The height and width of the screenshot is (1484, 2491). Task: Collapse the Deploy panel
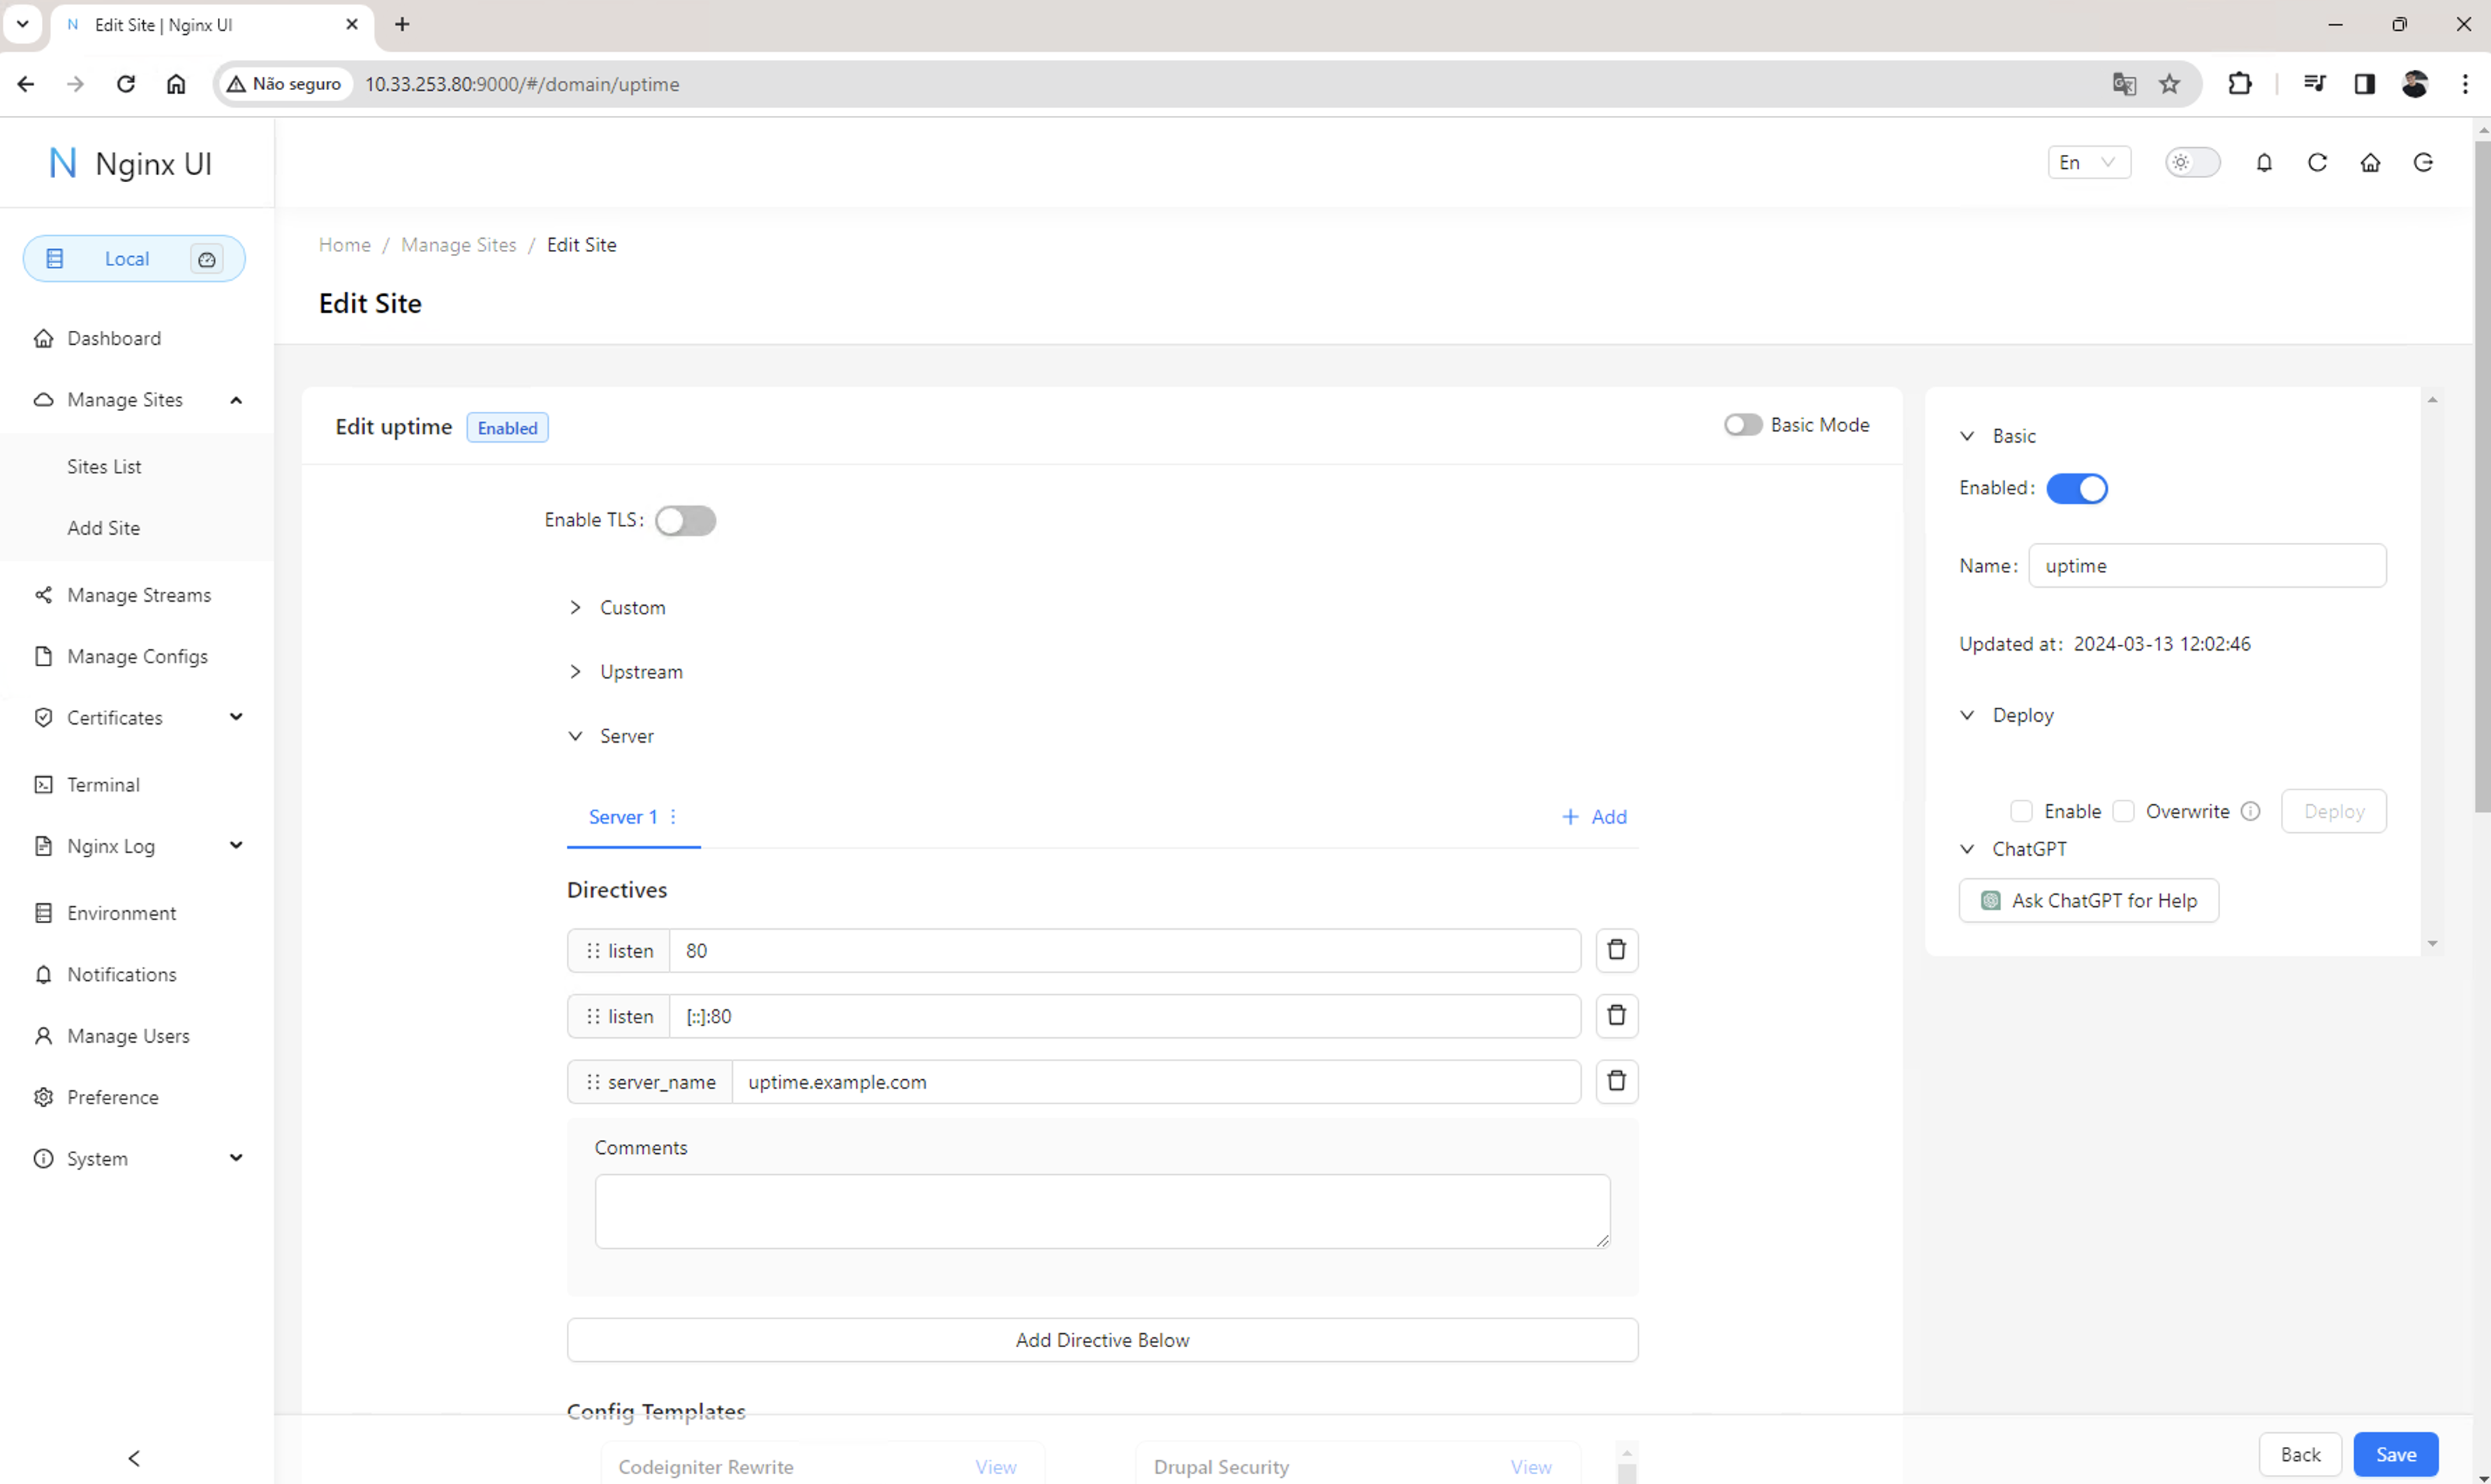tap(2006, 715)
